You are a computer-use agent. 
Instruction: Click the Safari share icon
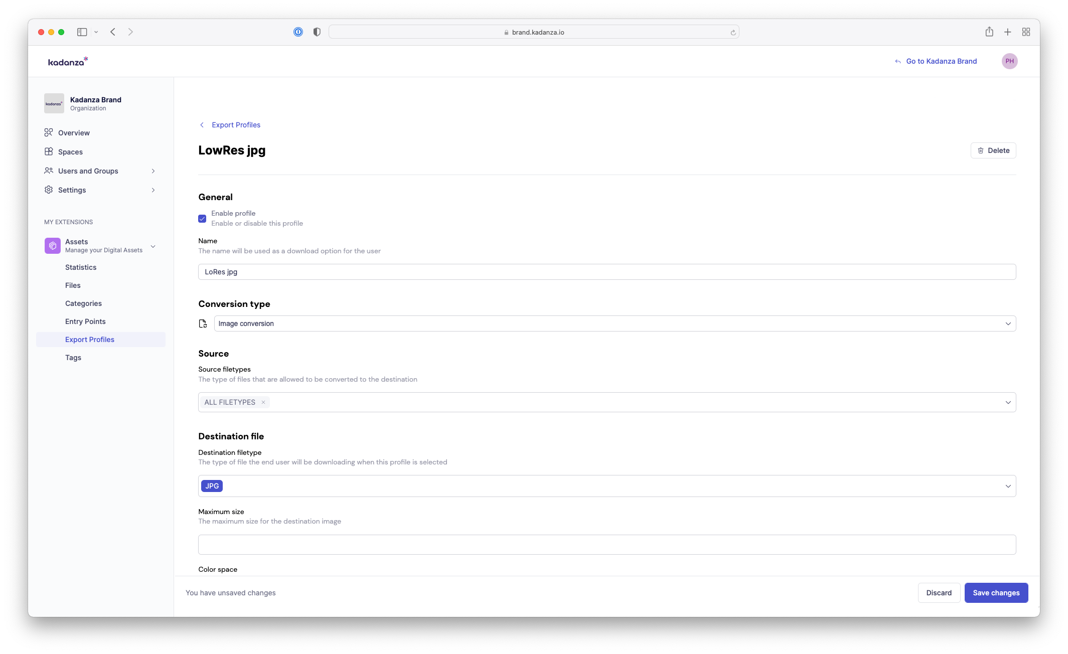[x=989, y=32]
